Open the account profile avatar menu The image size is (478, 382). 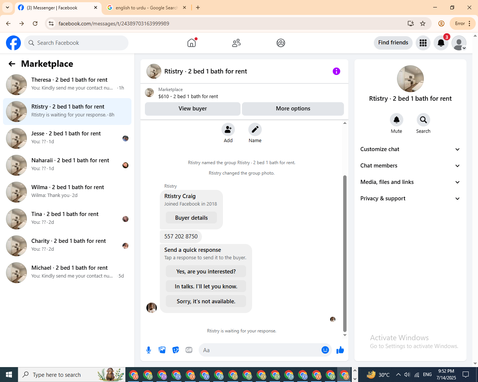tap(459, 43)
